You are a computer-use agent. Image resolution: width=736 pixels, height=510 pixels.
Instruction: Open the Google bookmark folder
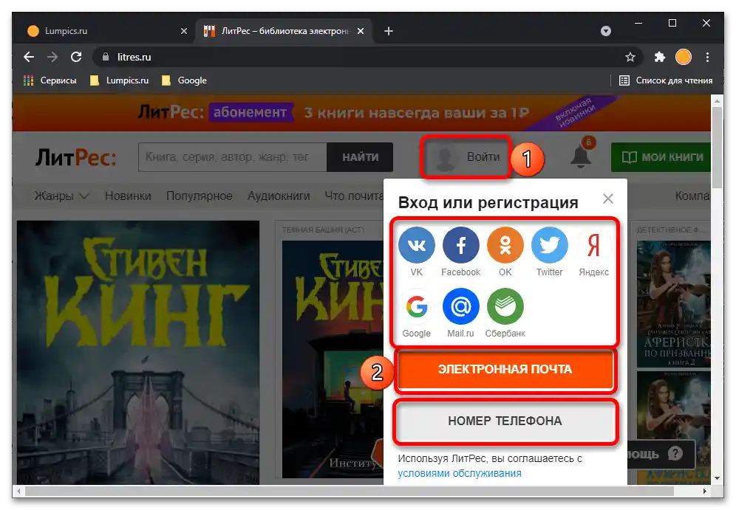point(184,80)
